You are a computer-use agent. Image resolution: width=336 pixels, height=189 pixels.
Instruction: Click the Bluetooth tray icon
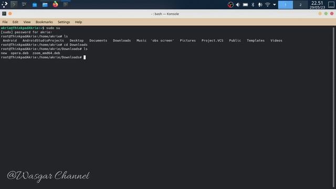pos(253,5)
